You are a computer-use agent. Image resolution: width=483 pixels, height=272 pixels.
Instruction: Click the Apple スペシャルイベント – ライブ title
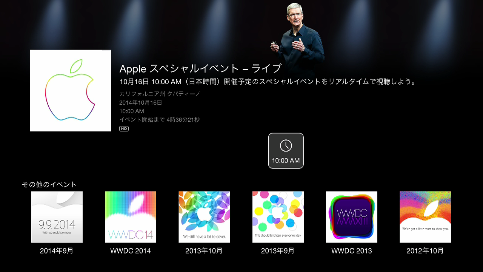click(200, 69)
